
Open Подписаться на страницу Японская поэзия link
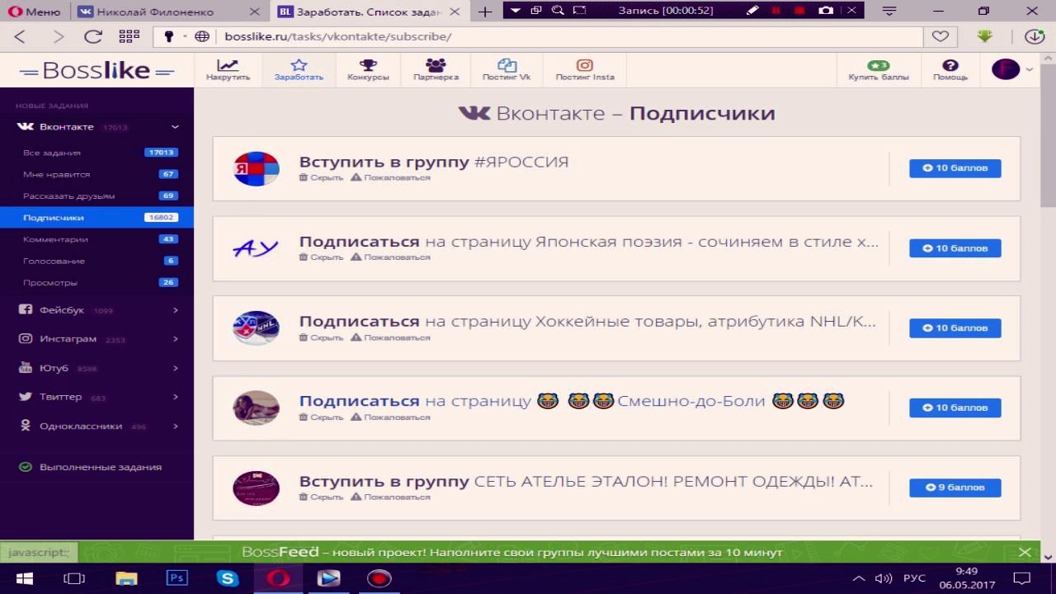click(588, 242)
